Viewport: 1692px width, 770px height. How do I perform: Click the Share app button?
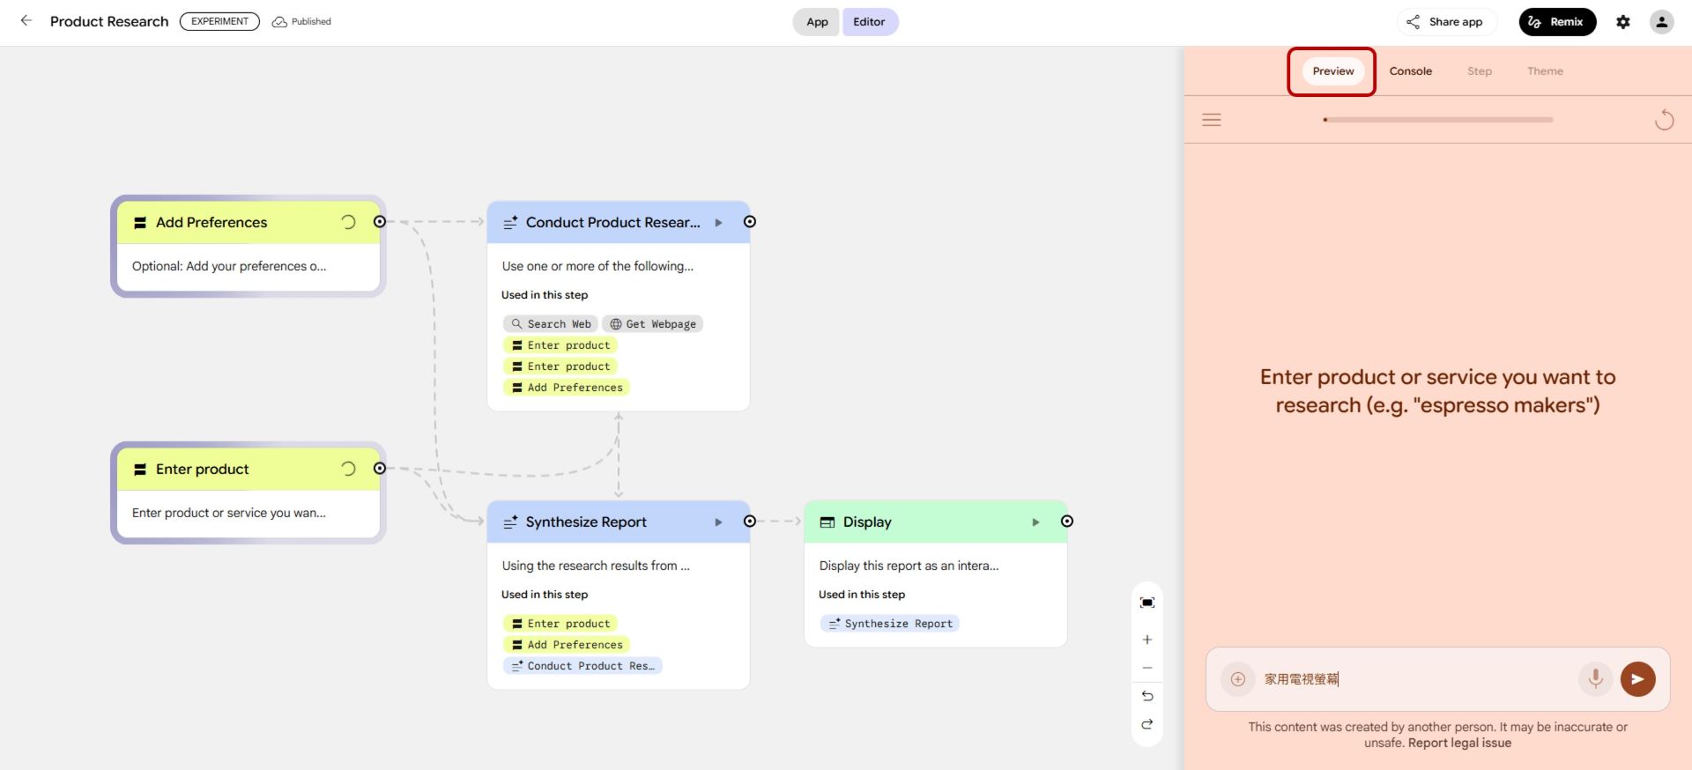[x=1445, y=22]
